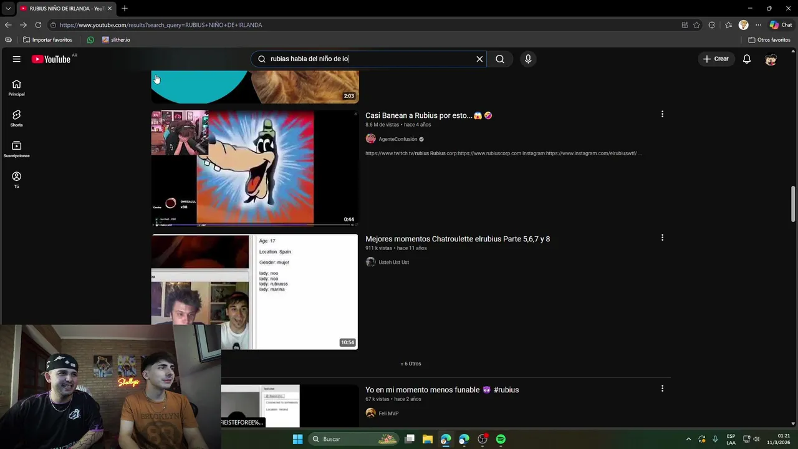Show hidden system tray icons
This screenshot has height=449, width=798.
[x=688, y=439]
